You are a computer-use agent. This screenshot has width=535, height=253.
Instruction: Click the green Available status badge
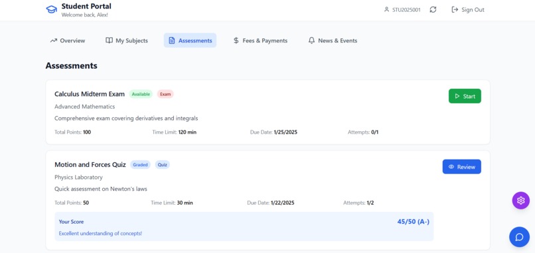pyautogui.click(x=141, y=94)
